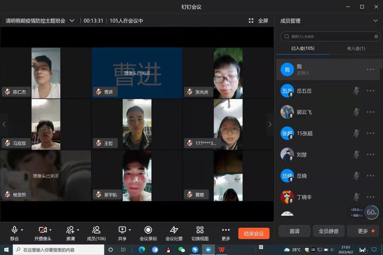
Task: Clear the member search field
Action: click(x=376, y=37)
